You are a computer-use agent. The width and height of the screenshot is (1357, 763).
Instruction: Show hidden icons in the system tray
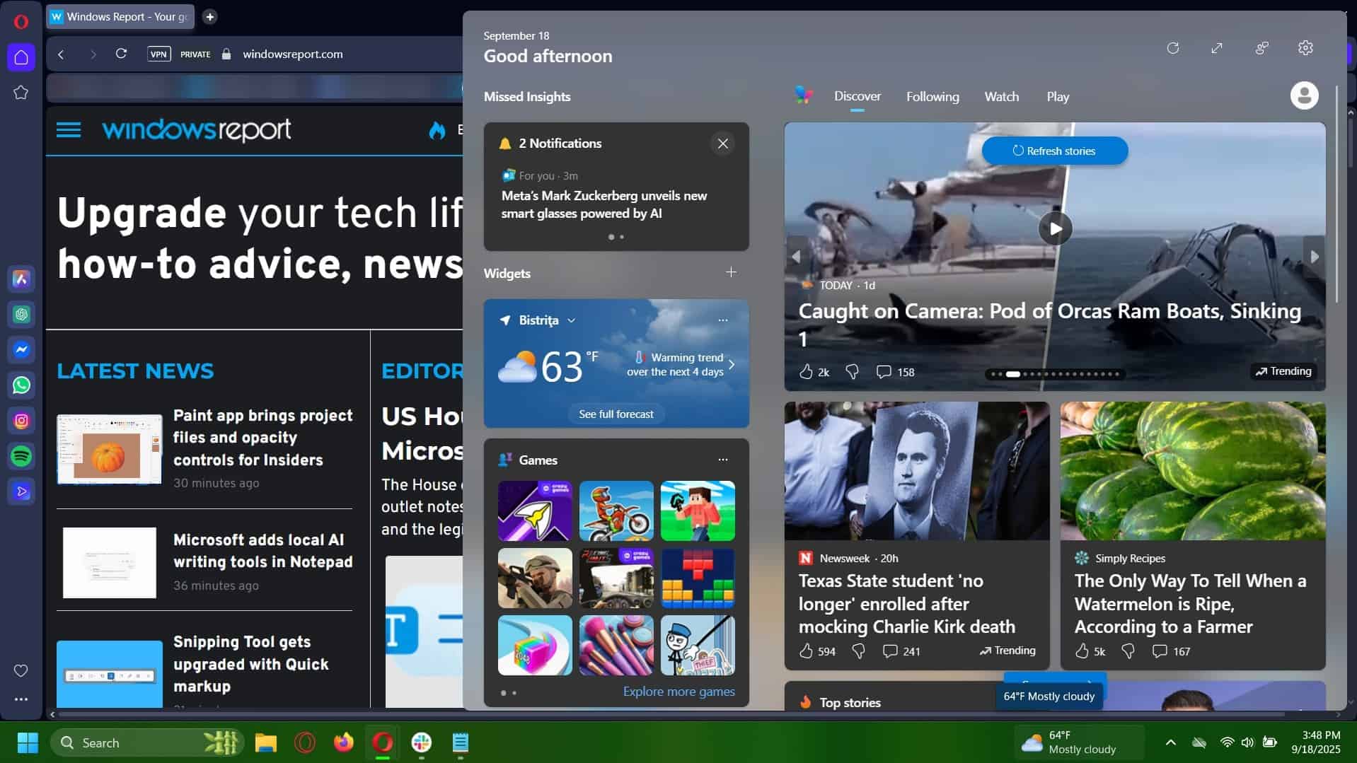1171,742
